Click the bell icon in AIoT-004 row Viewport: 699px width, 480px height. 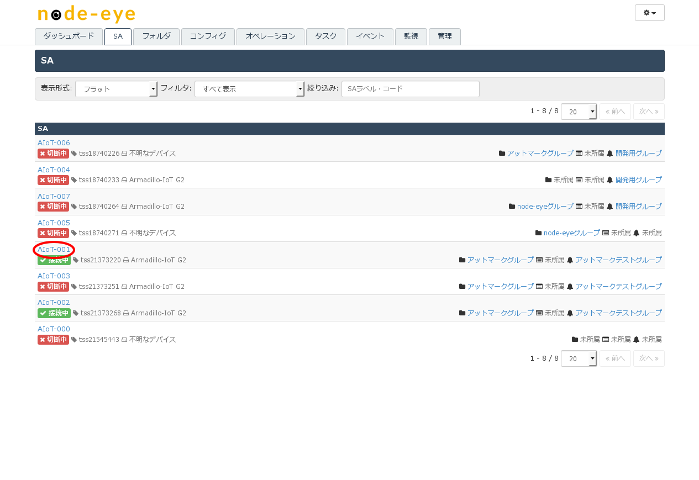pyautogui.click(x=609, y=180)
